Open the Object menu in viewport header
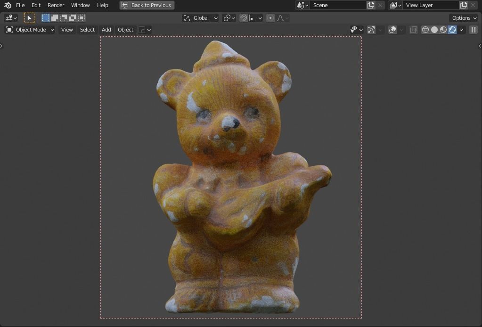The image size is (482, 327). coord(125,30)
